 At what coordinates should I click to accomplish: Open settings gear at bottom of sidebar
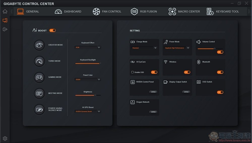tap(5, 138)
